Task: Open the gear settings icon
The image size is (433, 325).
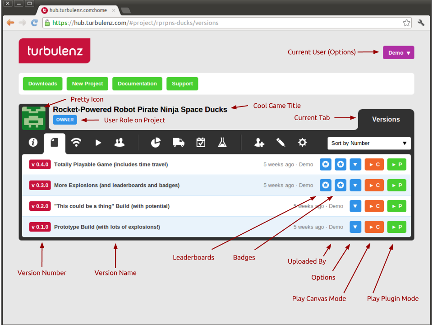Action: coord(302,143)
